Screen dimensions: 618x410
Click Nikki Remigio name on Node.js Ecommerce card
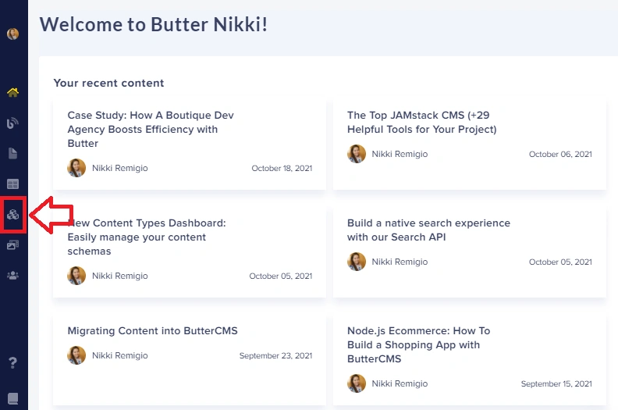[x=400, y=383]
